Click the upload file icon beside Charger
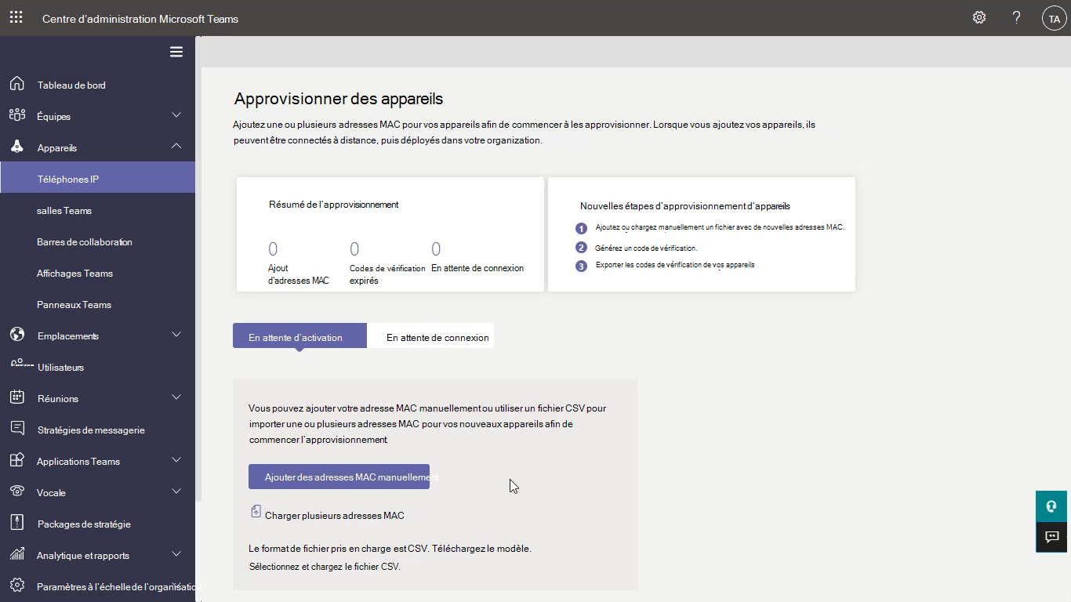Screen dimensions: 1071x602 pyautogui.click(x=256, y=512)
